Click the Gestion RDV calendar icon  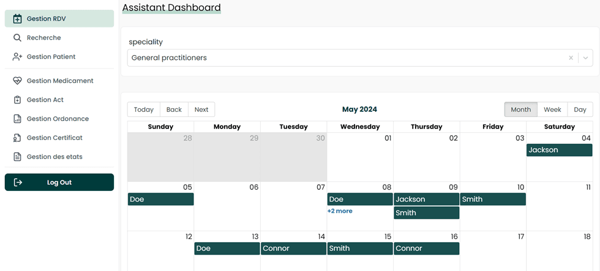(17, 19)
